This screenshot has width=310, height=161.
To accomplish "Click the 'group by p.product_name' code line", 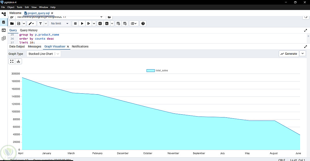I will tap(39, 35).
